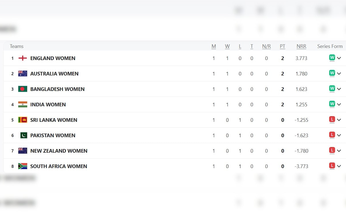Click the New Zealand flag icon
The height and width of the screenshot is (213, 346).
point(22,151)
